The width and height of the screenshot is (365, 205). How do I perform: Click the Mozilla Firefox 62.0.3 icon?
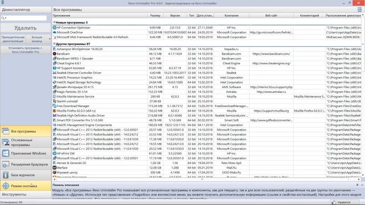(x=55, y=110)
